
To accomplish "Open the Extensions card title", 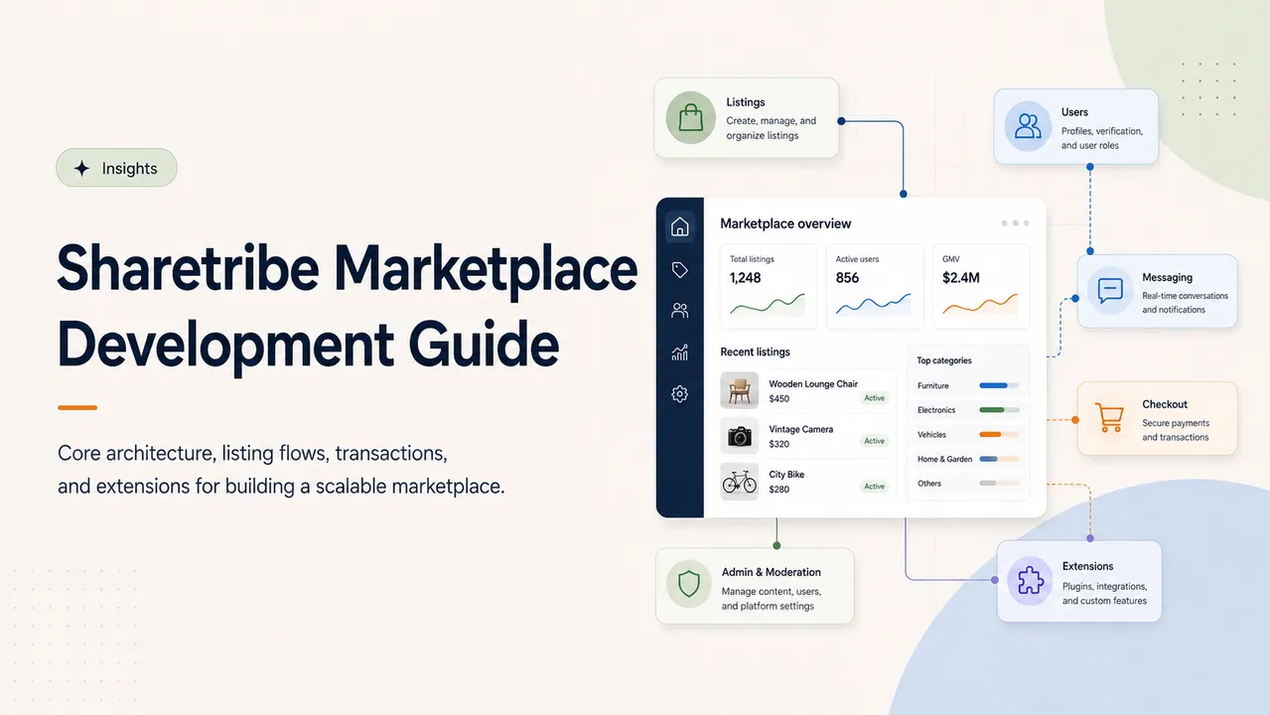I will [x=1088, y=566].
